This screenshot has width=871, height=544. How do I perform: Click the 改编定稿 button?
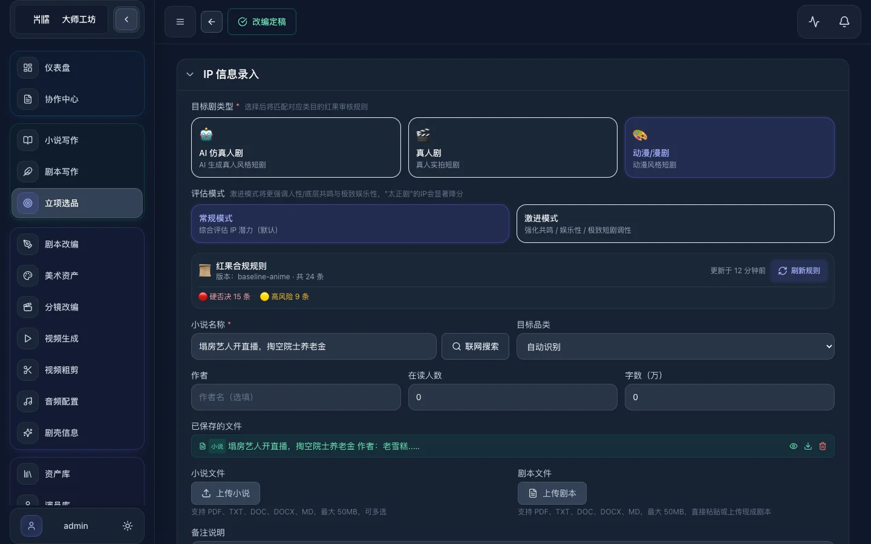pos(262,22)
